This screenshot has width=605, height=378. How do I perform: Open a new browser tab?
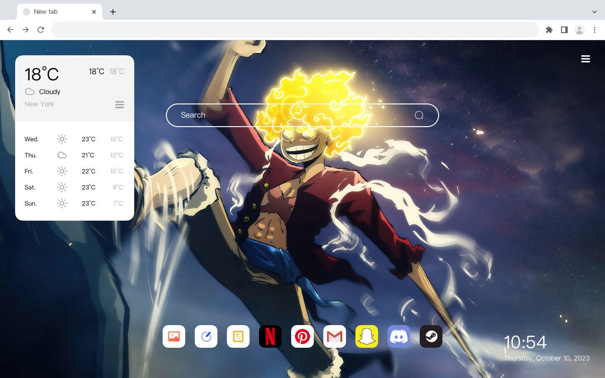pos(113,12)
